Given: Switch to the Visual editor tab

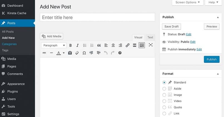Looking at the screenshot, I should 138,37.
